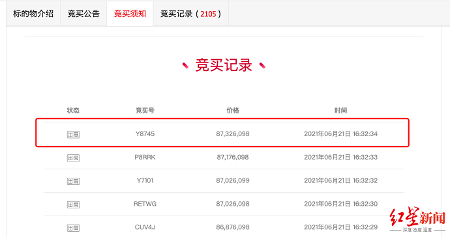Image resolution: width=450 pixels, height=237 pixels.
Task: Click the 出局 status icon for RETWG
Action: (x=73, y=204)
